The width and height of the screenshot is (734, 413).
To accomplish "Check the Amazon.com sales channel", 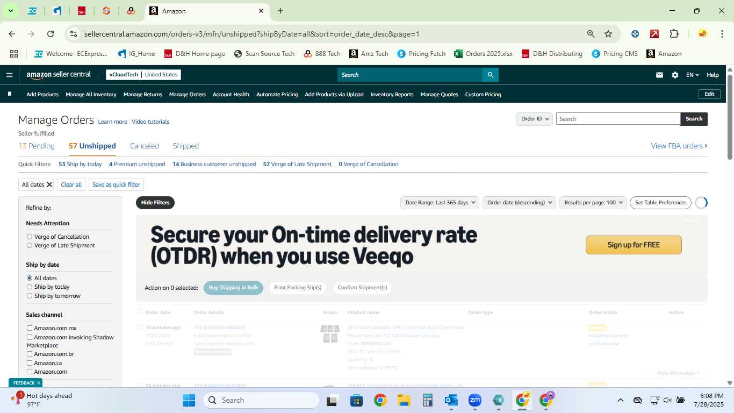I will click(30, 372).
